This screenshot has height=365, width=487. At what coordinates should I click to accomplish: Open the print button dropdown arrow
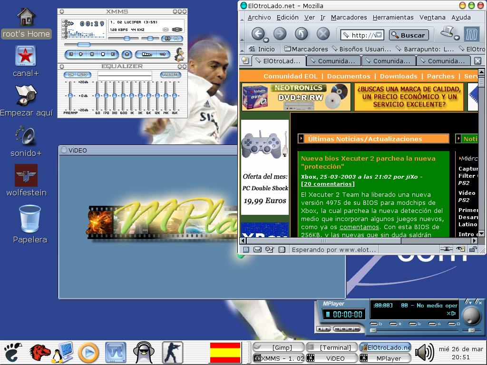(x=457, y=38)
